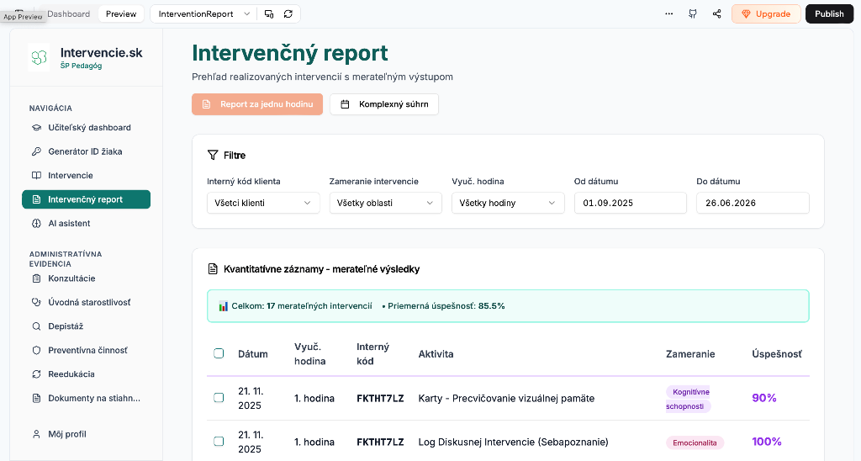Click the Publish button
861x461 pixels.
tap(829, 13)
